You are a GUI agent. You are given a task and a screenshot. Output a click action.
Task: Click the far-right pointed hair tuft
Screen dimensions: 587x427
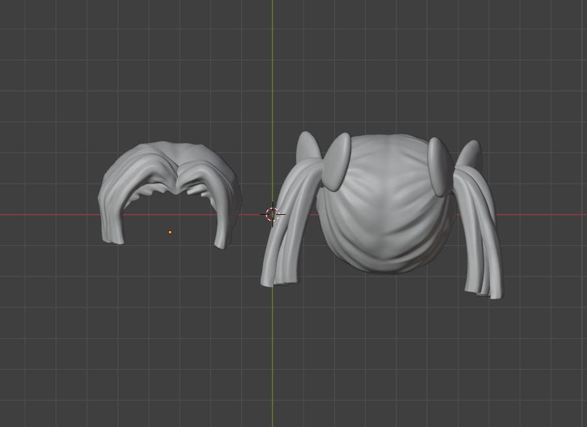click(470, 154)
